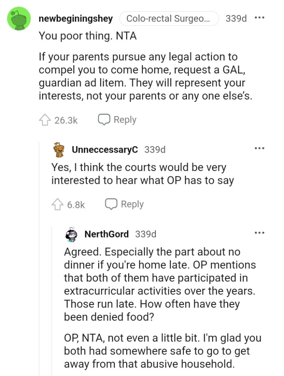Click the speech-bubble Reply icon on top comment
The height and width of the screenshot is (376, 284).
pyautogui.click(x=105, y=119)
